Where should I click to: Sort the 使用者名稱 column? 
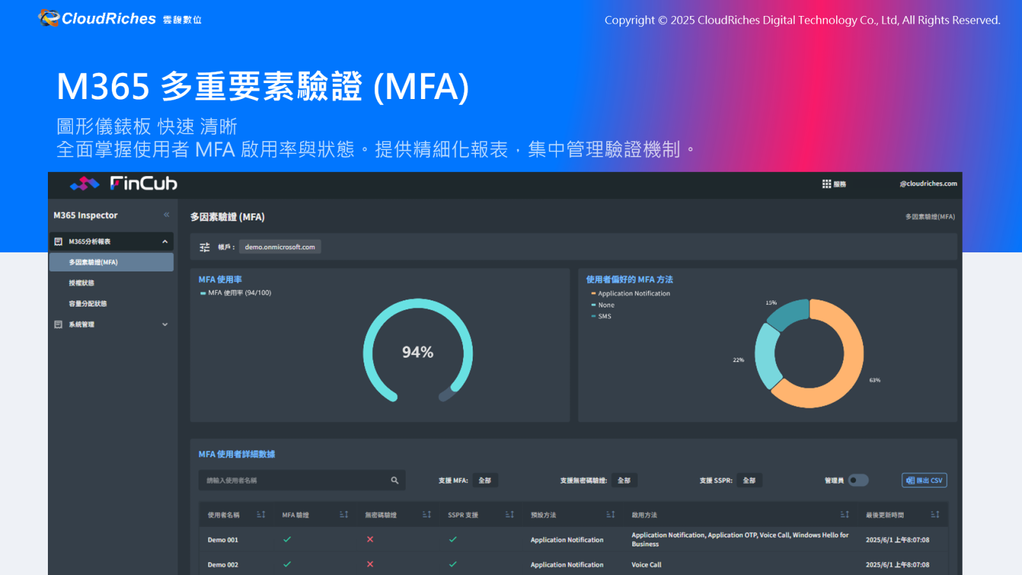pos(261,515)
